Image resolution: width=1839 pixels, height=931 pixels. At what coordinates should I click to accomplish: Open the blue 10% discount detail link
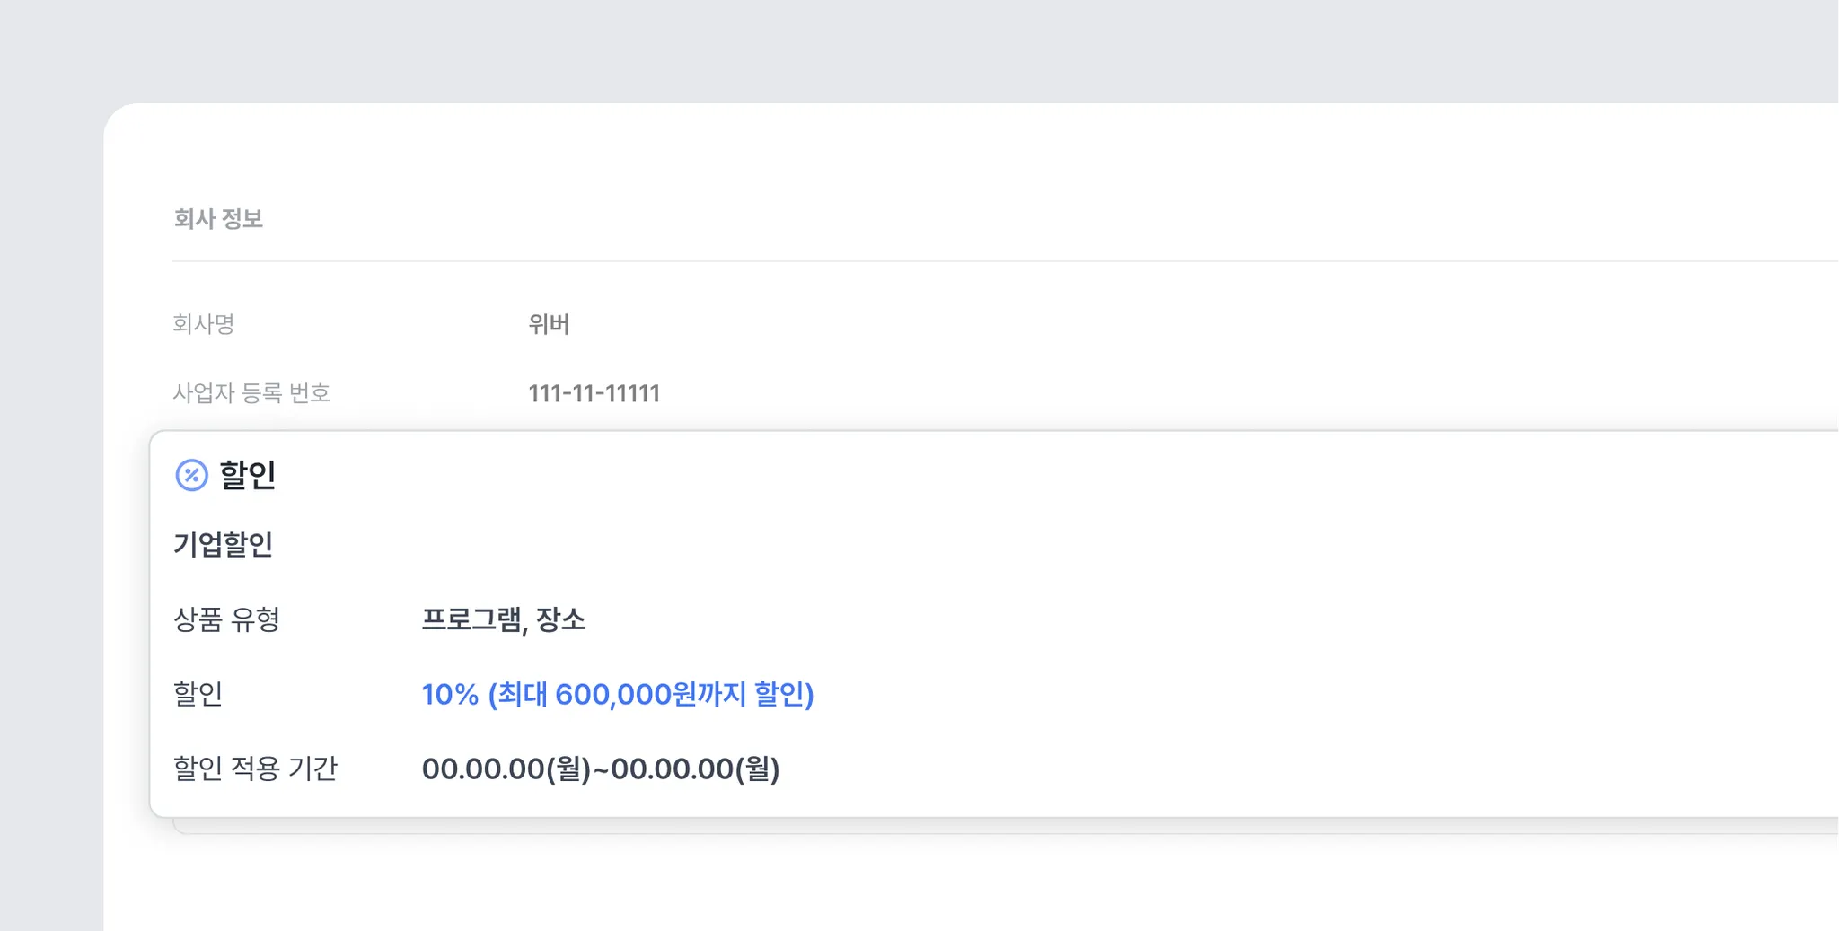(x=617, y=694)
